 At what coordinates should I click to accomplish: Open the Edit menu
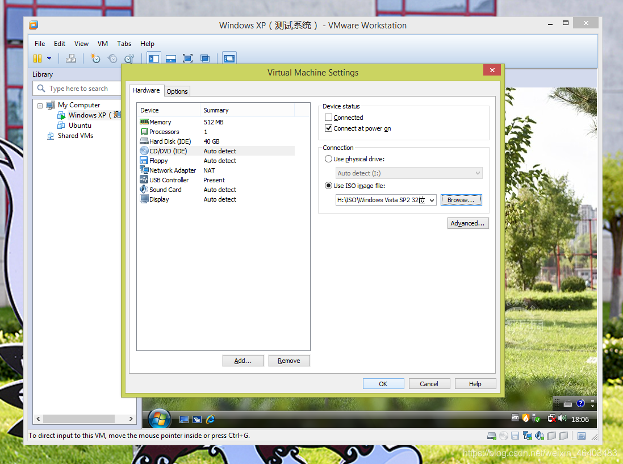[x=60, y=44]
